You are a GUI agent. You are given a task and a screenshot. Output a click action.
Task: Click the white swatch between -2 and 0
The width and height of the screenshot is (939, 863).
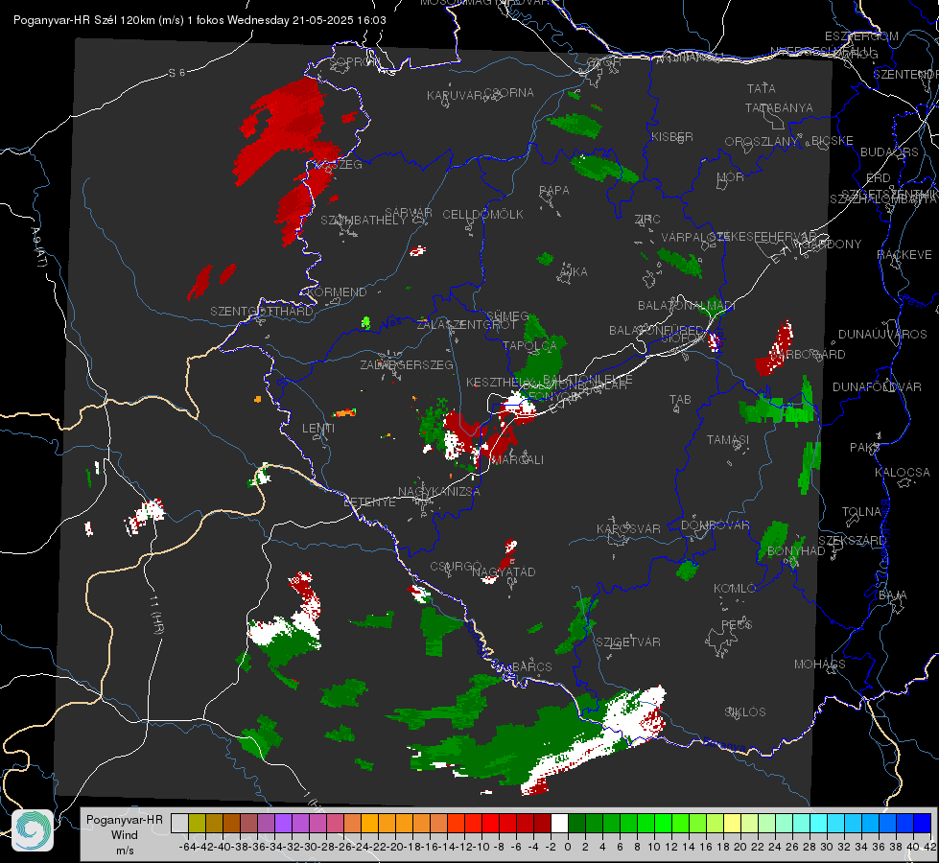[x=559, y=823]
